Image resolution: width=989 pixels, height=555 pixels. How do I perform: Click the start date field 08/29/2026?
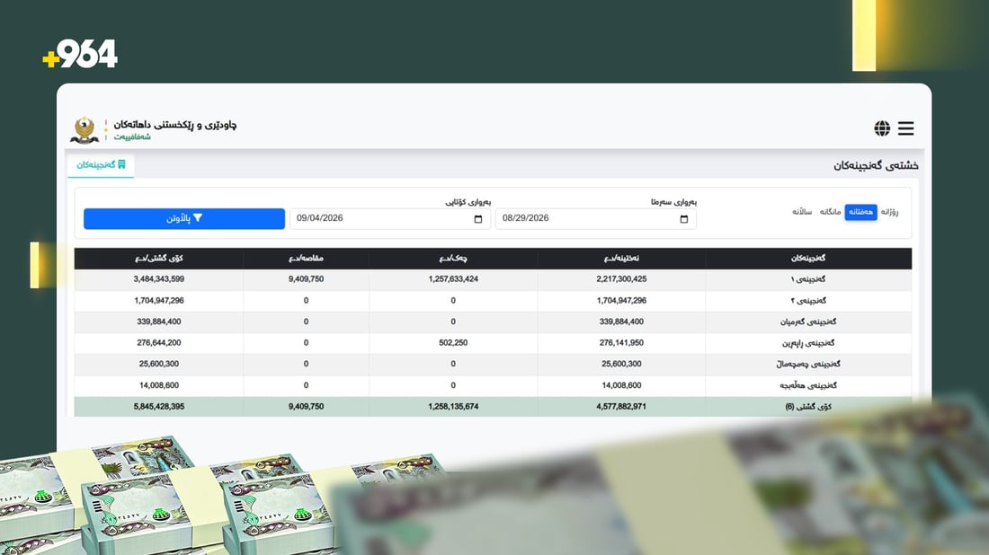pos(596,218)
